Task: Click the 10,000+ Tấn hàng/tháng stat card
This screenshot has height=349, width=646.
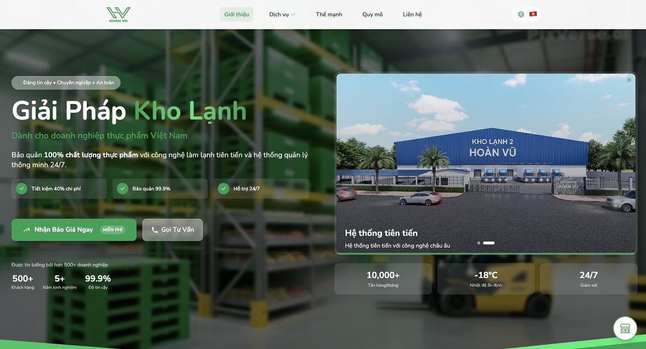Action: point(383,279)
